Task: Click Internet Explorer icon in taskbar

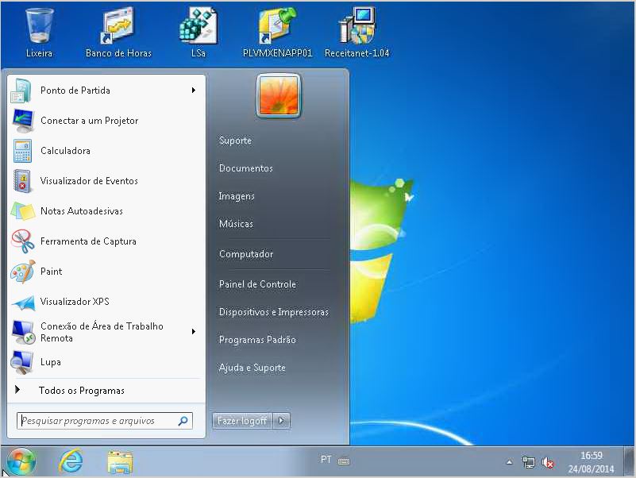Action: point(71,461)
